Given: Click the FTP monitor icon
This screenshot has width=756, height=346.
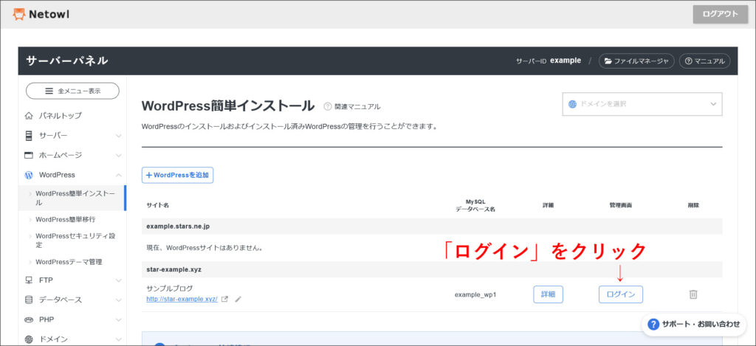Looking at the screenshot, I should [29, 280].
